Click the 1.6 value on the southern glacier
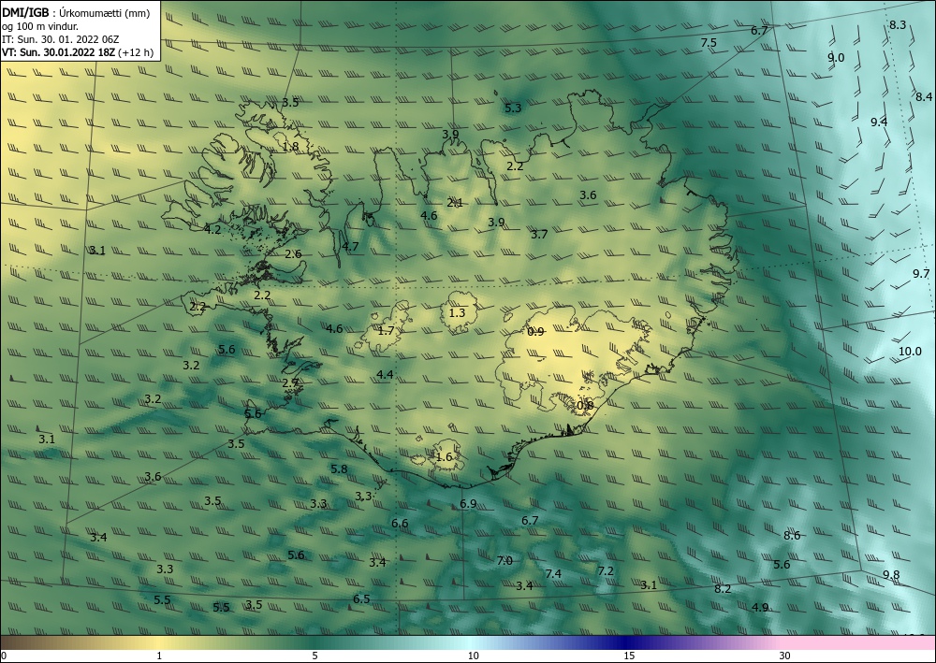This screenshot has height=663, width=936. [x=444, y=457]
